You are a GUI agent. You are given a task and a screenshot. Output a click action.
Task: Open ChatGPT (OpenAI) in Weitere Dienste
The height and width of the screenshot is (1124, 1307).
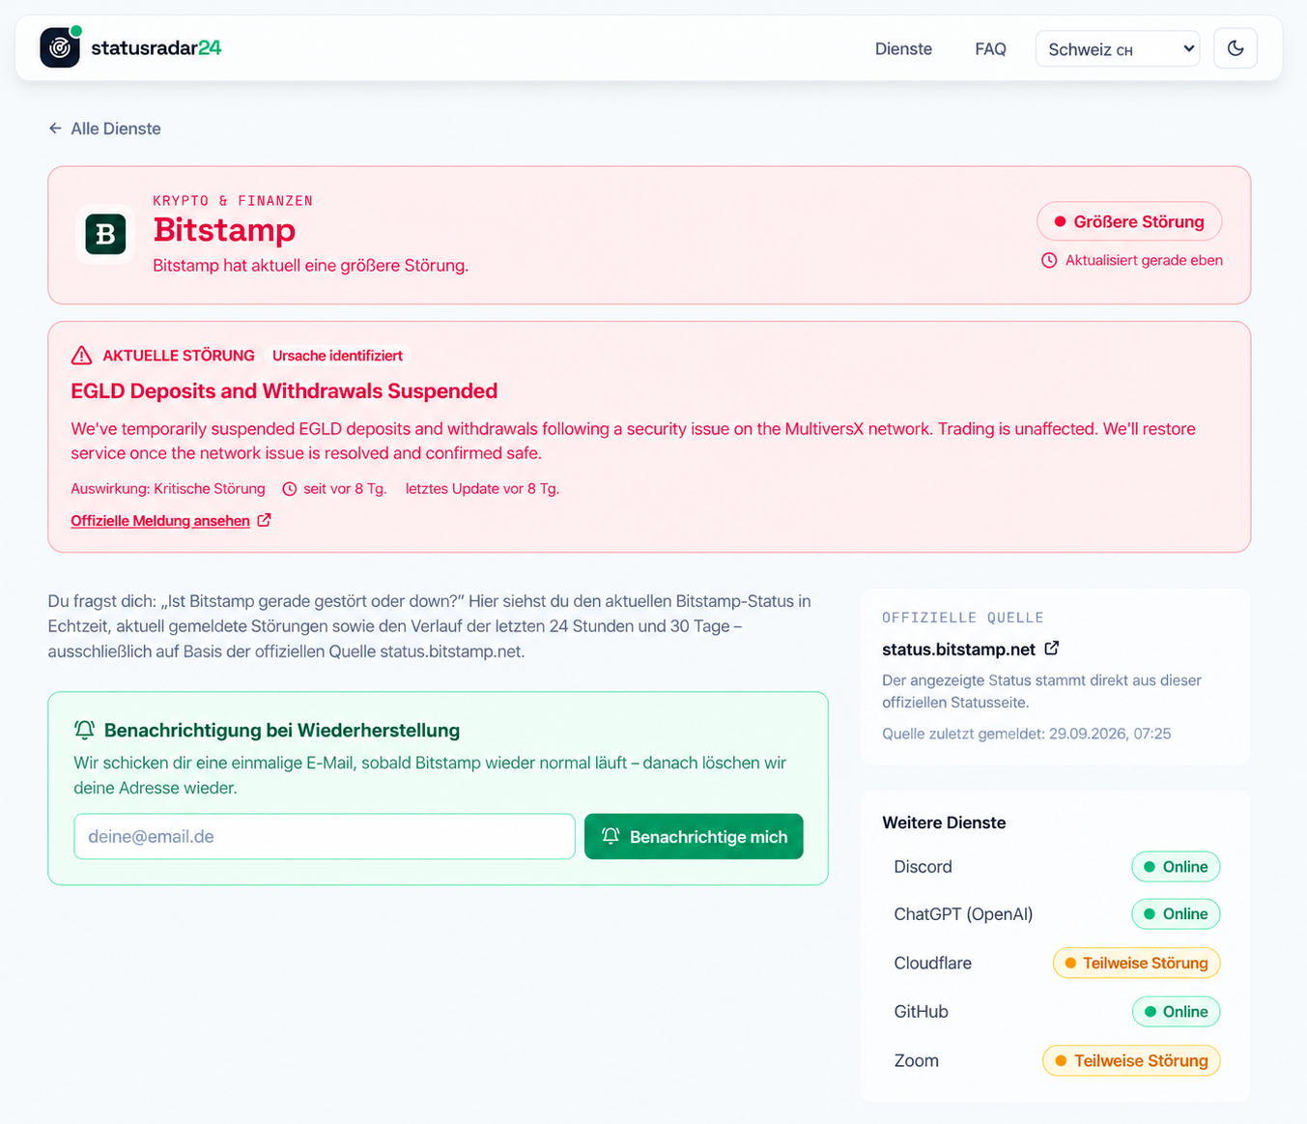(963, 914)
